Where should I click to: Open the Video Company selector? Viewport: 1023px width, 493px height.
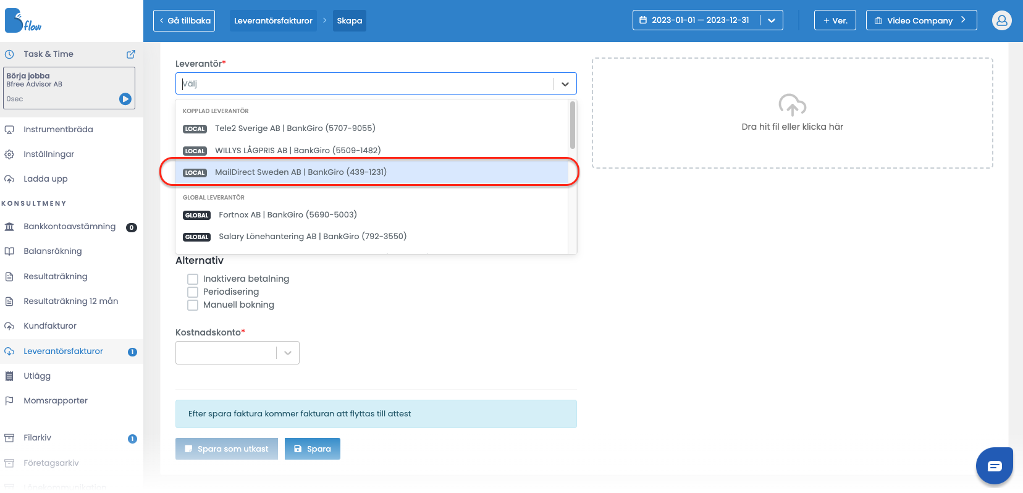tap(921, 20)
